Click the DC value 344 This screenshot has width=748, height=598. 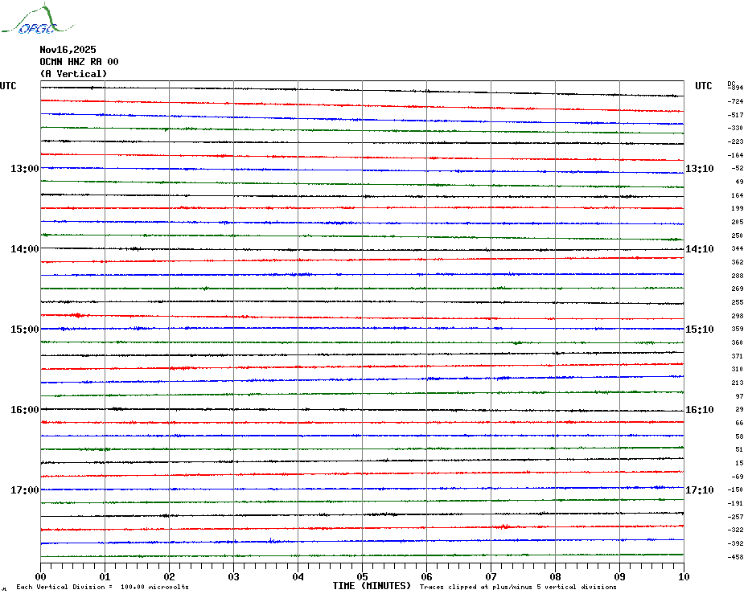(738, 249)
